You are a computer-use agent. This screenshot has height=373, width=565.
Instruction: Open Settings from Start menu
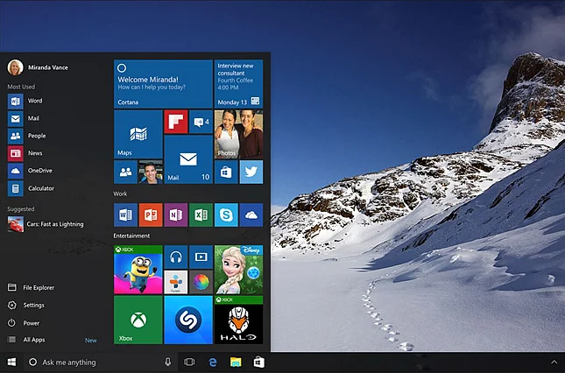[x=26, y=305]
